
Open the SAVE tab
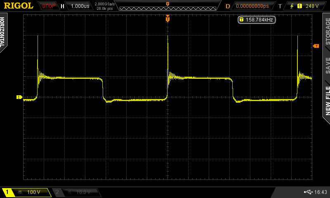327,65
